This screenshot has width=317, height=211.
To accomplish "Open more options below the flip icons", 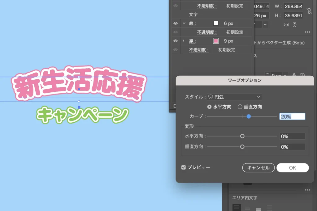I will [x=307, y=32].
